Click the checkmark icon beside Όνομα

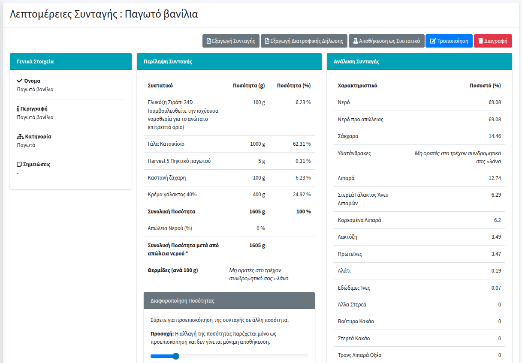point(20,81)
